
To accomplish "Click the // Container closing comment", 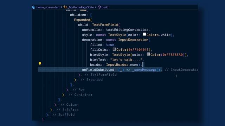I will click(x=81, y=95).
